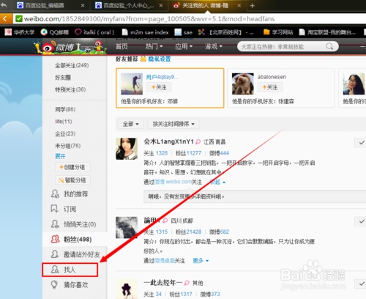Viewport: 366px width, 299px height.
Task: Open italki (oral) bookmark
Action: [x=94, y=32]
